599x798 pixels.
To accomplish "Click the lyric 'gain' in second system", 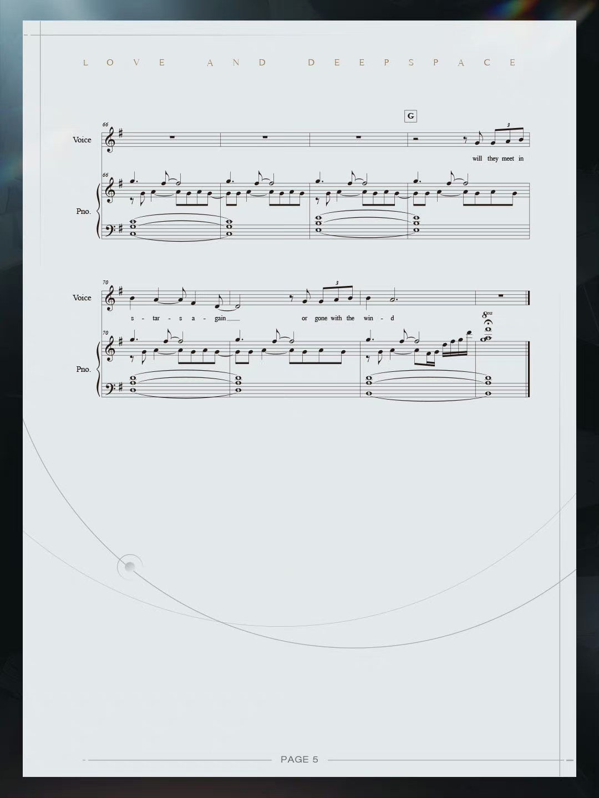I will pos(220,318).
